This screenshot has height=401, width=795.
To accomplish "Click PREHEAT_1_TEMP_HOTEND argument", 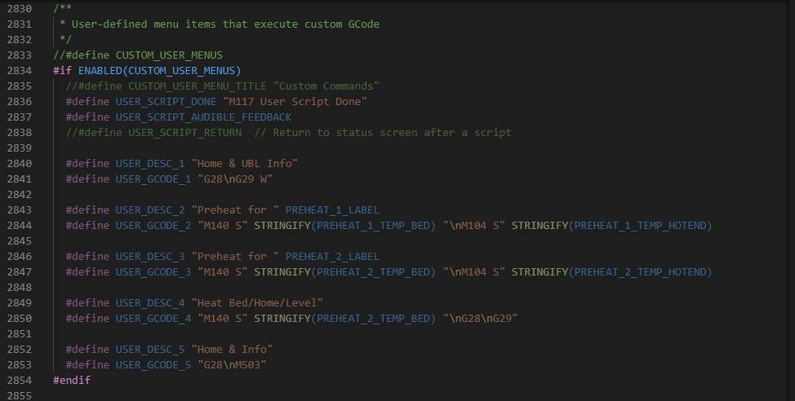I will pos(642,225).
